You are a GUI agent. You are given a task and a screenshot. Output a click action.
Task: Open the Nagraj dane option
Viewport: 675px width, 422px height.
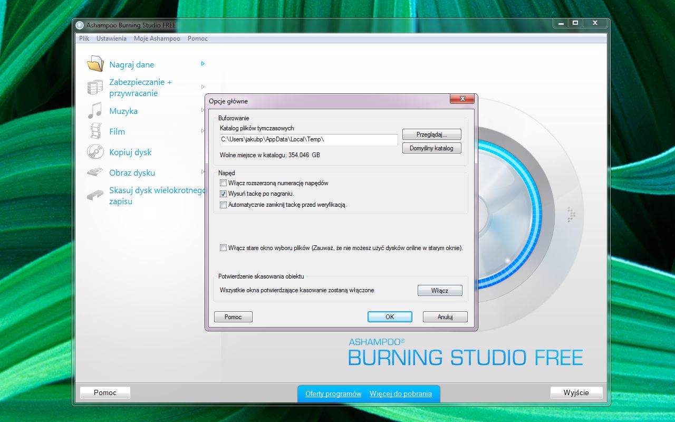point(132,64)
